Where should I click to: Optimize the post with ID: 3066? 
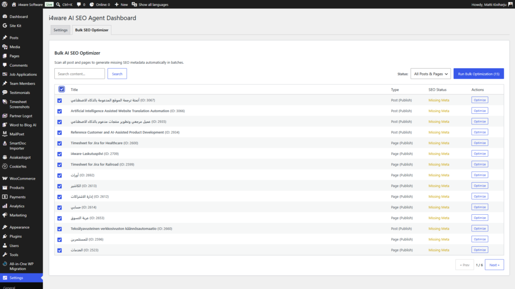tap(479, 111)
